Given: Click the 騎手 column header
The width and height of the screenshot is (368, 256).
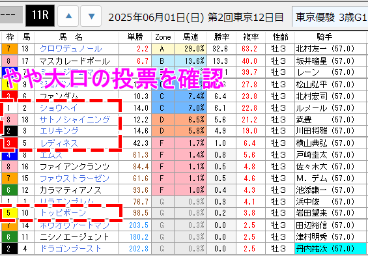Looking at the screenshot, I should point(324,37).
